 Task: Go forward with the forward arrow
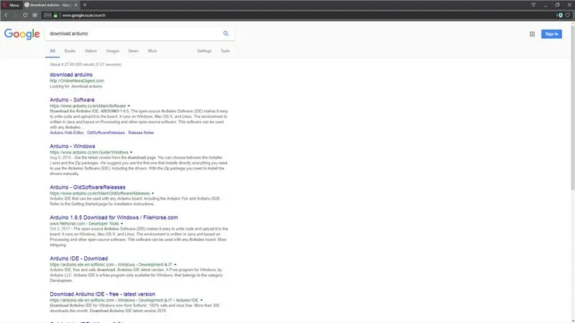(15, 15)
